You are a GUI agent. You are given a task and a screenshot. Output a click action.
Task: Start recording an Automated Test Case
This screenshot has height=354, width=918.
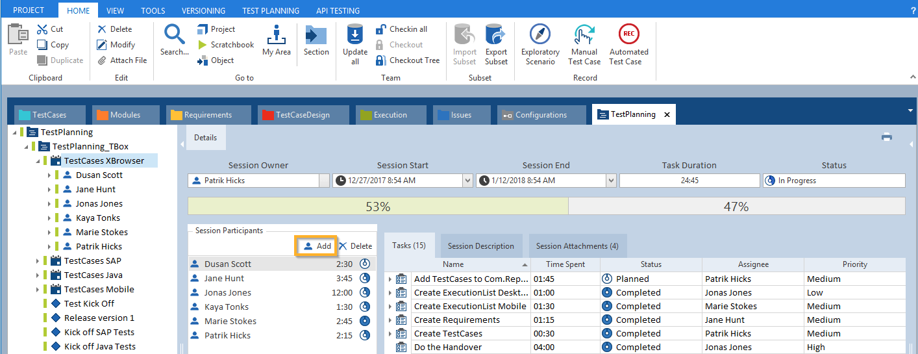coord(628,36)
